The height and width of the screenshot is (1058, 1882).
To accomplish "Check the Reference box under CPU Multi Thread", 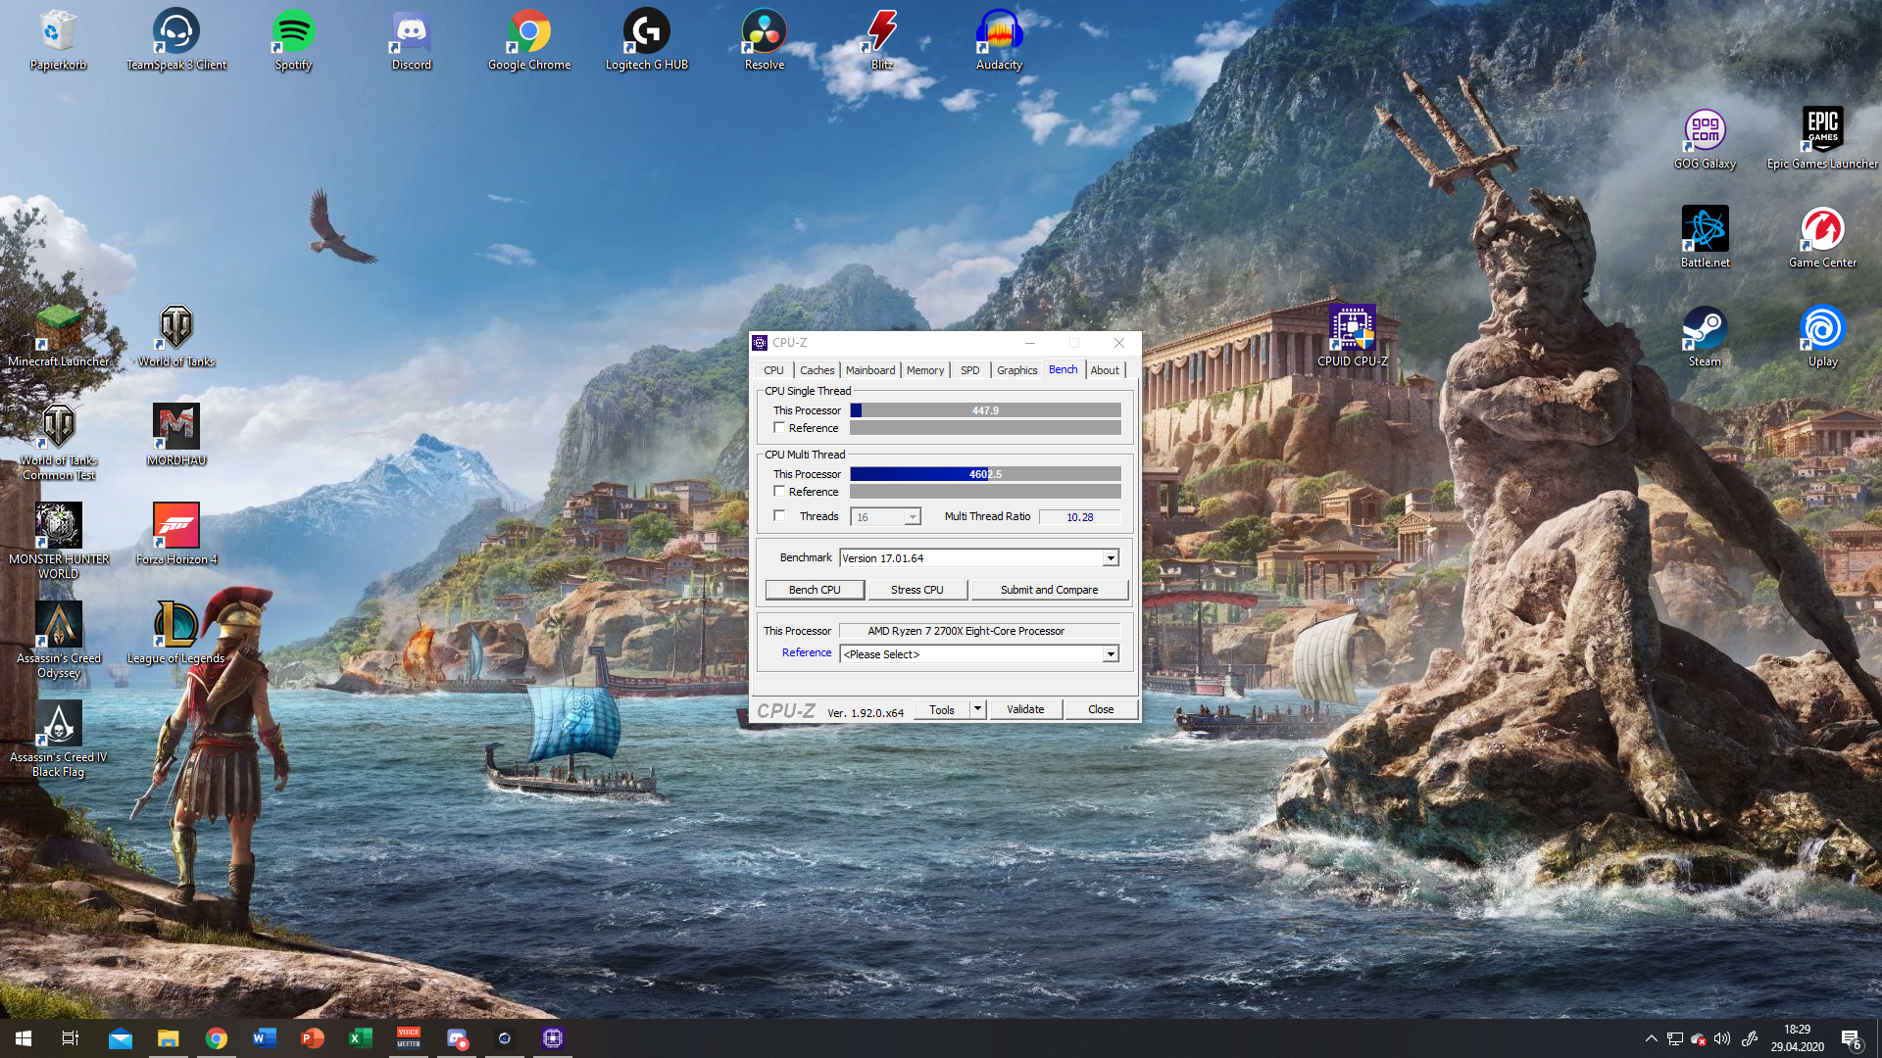I will [779, 491].
